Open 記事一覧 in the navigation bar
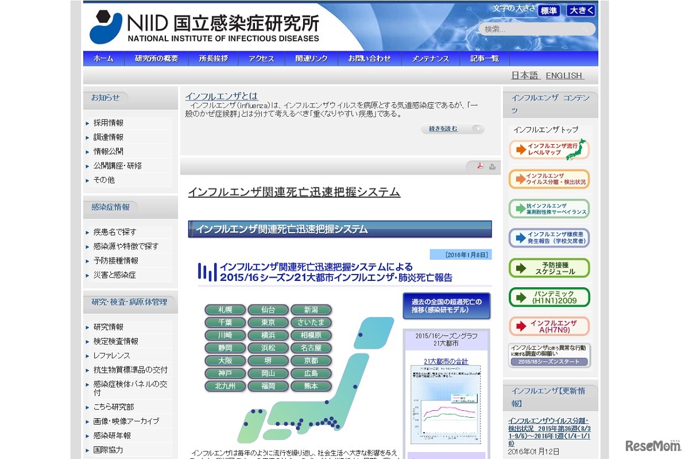The image size is (689, 459). (x=485, y=59)
